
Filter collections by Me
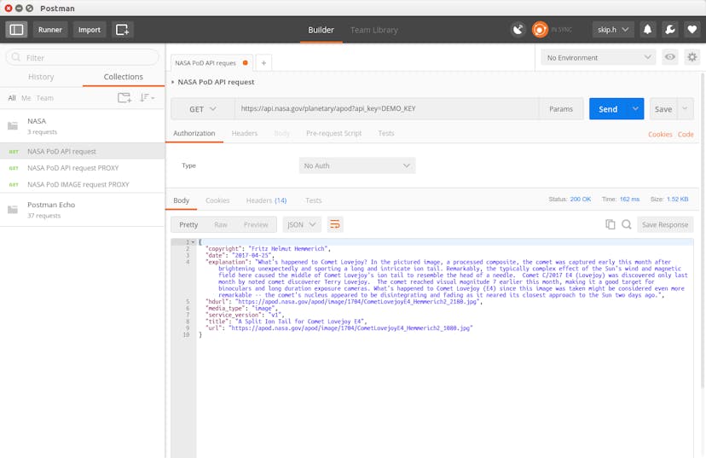pyautogui.click(x=26, y=98)
